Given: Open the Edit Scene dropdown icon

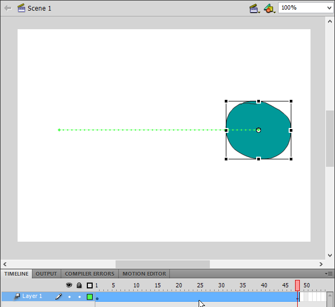Looking at the screenshot, I should click(255, 8).
